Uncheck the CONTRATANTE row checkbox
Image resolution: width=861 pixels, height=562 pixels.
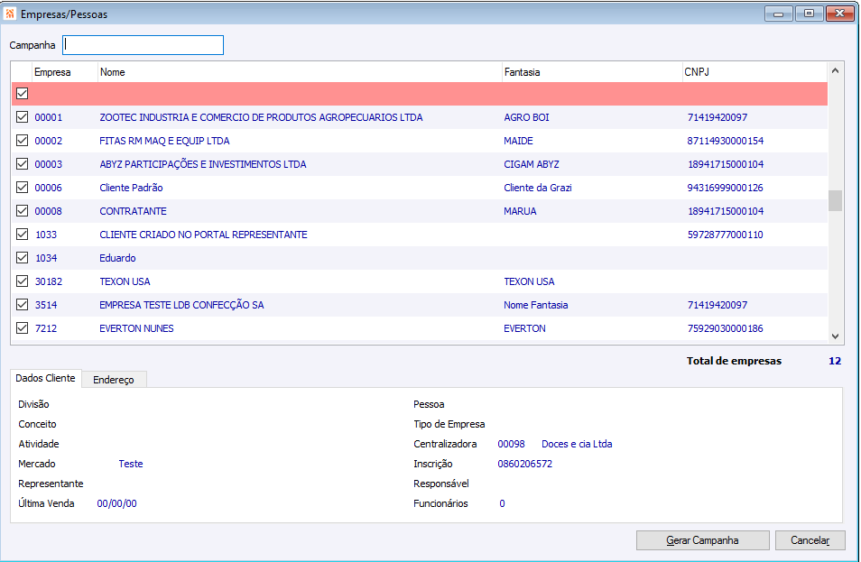(x=22, y=211)
